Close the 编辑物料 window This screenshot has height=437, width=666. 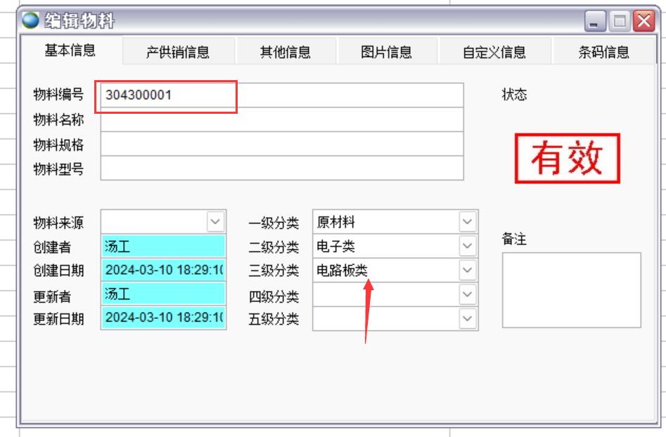click(x=642, y=22)
